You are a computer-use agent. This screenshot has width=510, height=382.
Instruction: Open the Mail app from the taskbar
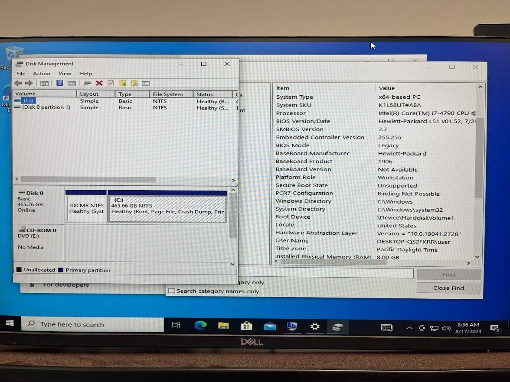coord(270,327)
